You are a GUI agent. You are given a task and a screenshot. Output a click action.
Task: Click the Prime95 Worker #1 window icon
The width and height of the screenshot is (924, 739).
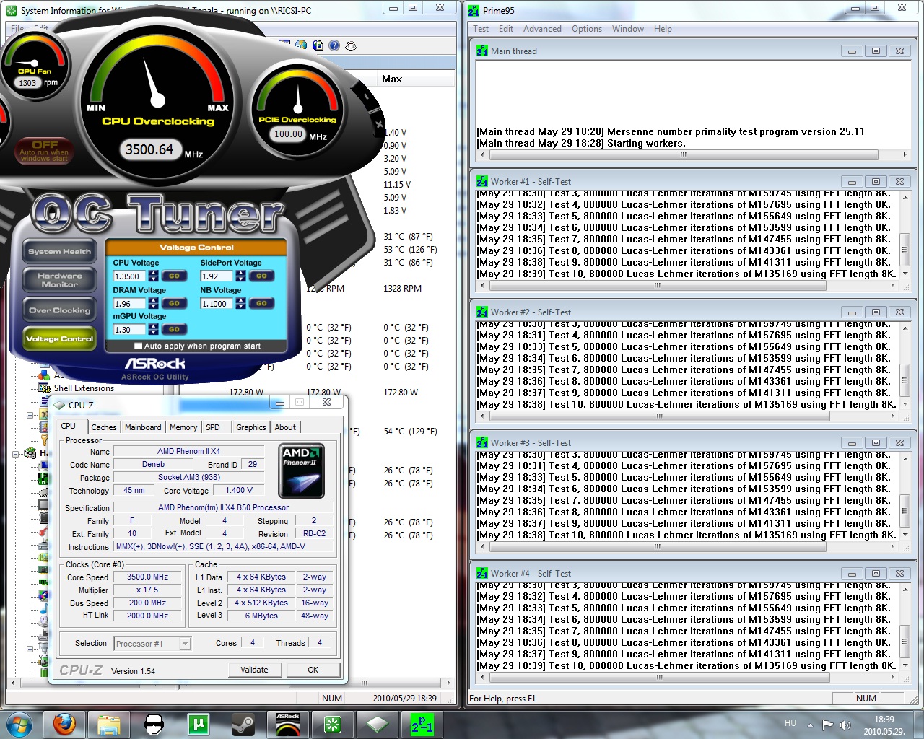coord(482,181)
